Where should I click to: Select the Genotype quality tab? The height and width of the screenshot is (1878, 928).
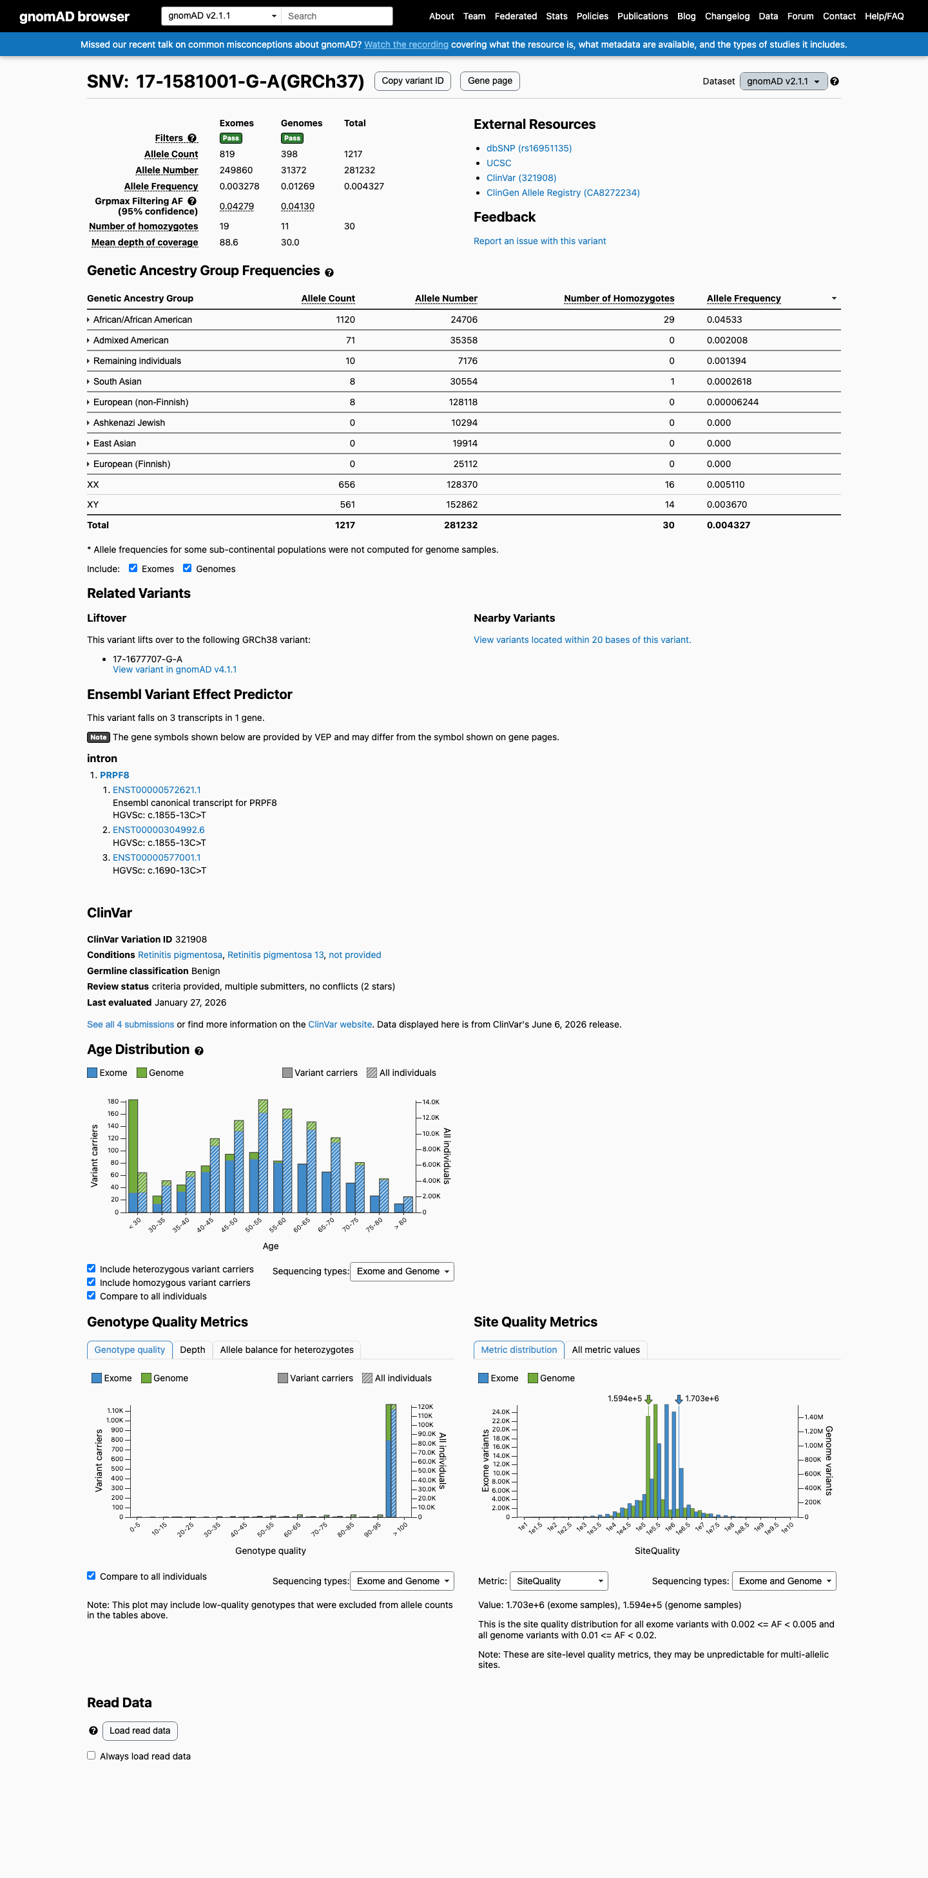[x=130, y=1350]
